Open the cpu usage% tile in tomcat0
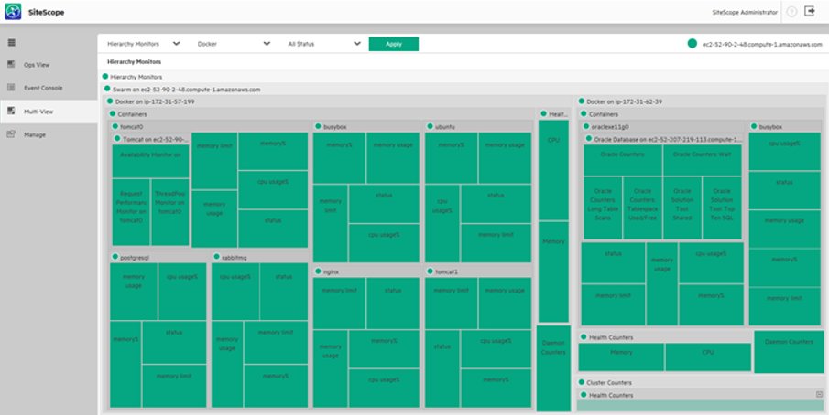This screenshot has width=829, height=415. click(x=273, y=190)
